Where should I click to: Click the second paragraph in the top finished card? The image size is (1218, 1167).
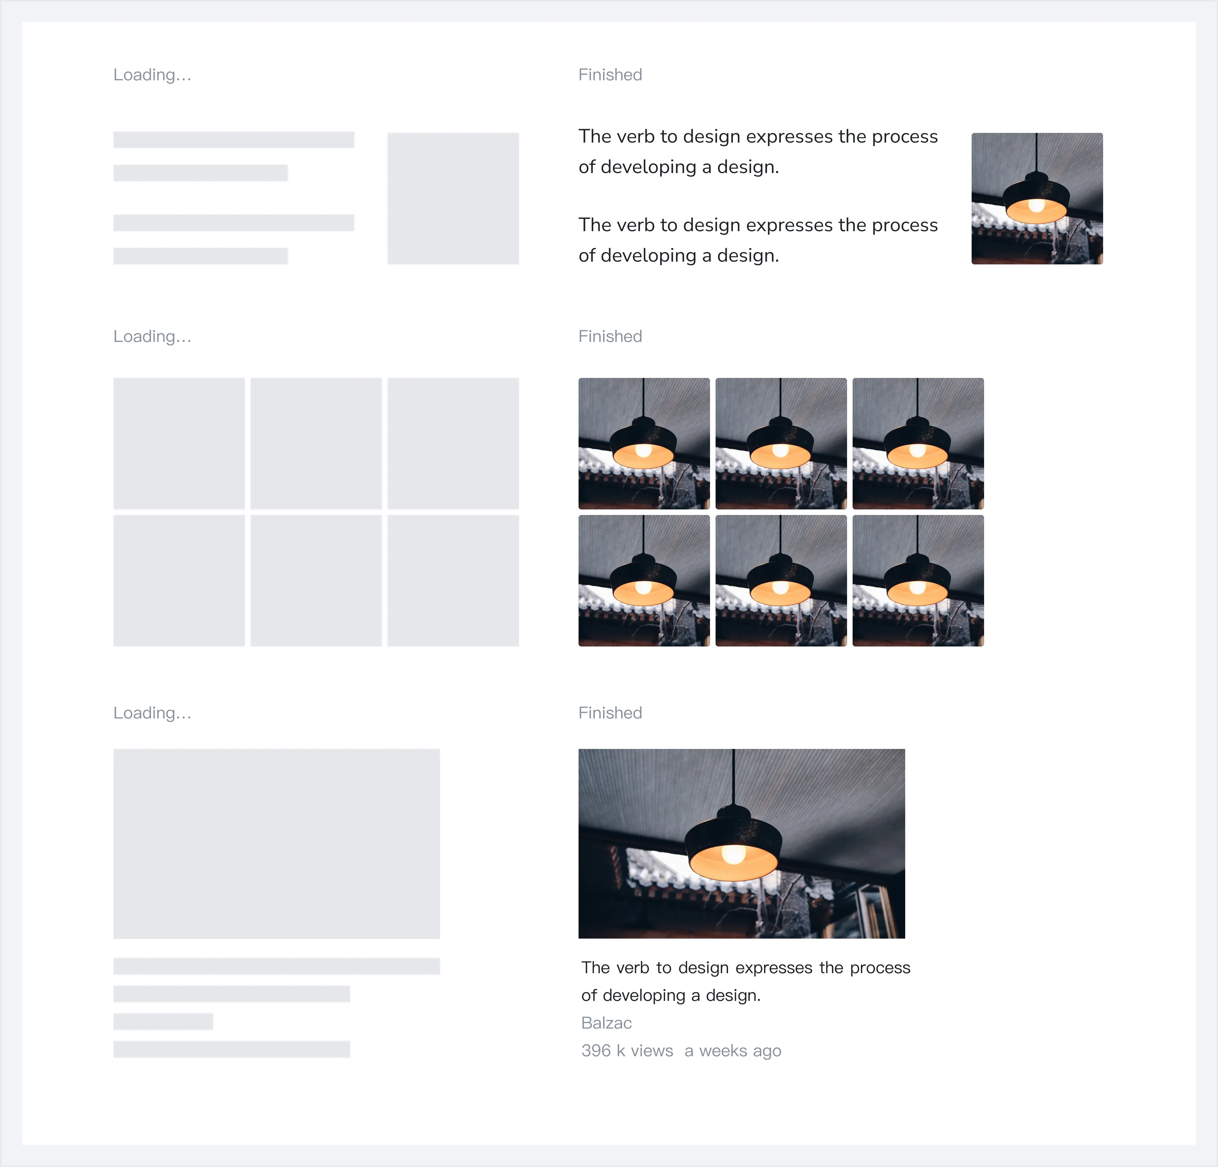[x=757, y=240]
